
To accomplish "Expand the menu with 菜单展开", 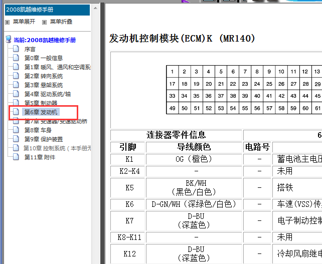I will pos(24,22).
